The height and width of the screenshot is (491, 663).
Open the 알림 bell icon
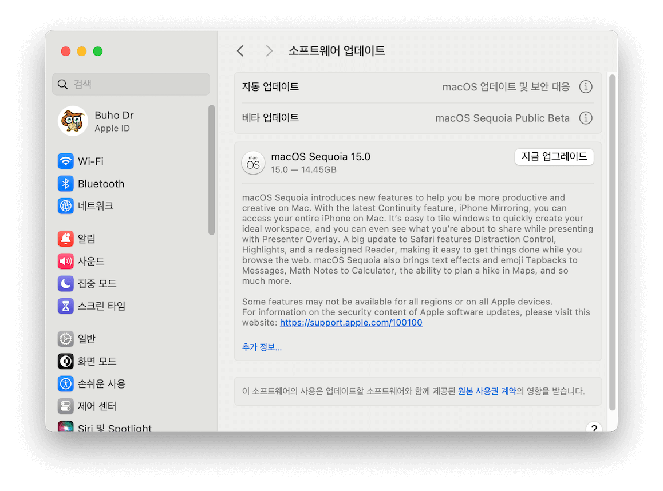tap(65, 239)
